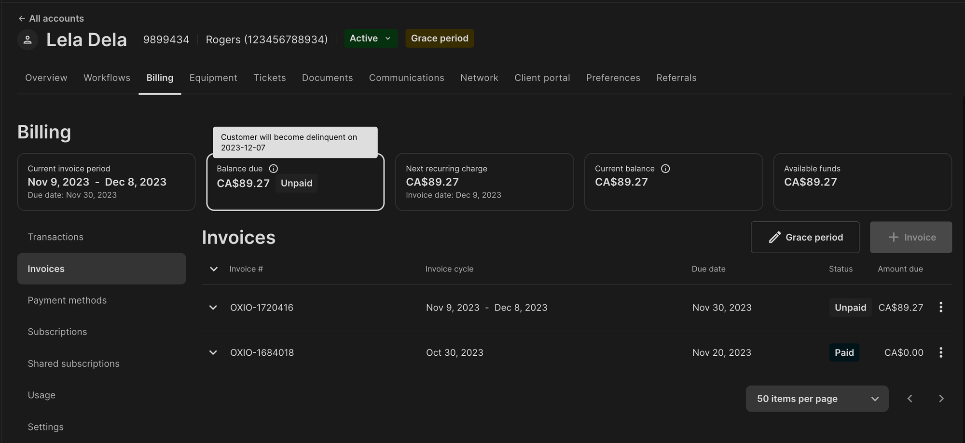Click invoice number OXIO-1684018
The width and height of the screenshot is (965, 443).
click(262, 352)
